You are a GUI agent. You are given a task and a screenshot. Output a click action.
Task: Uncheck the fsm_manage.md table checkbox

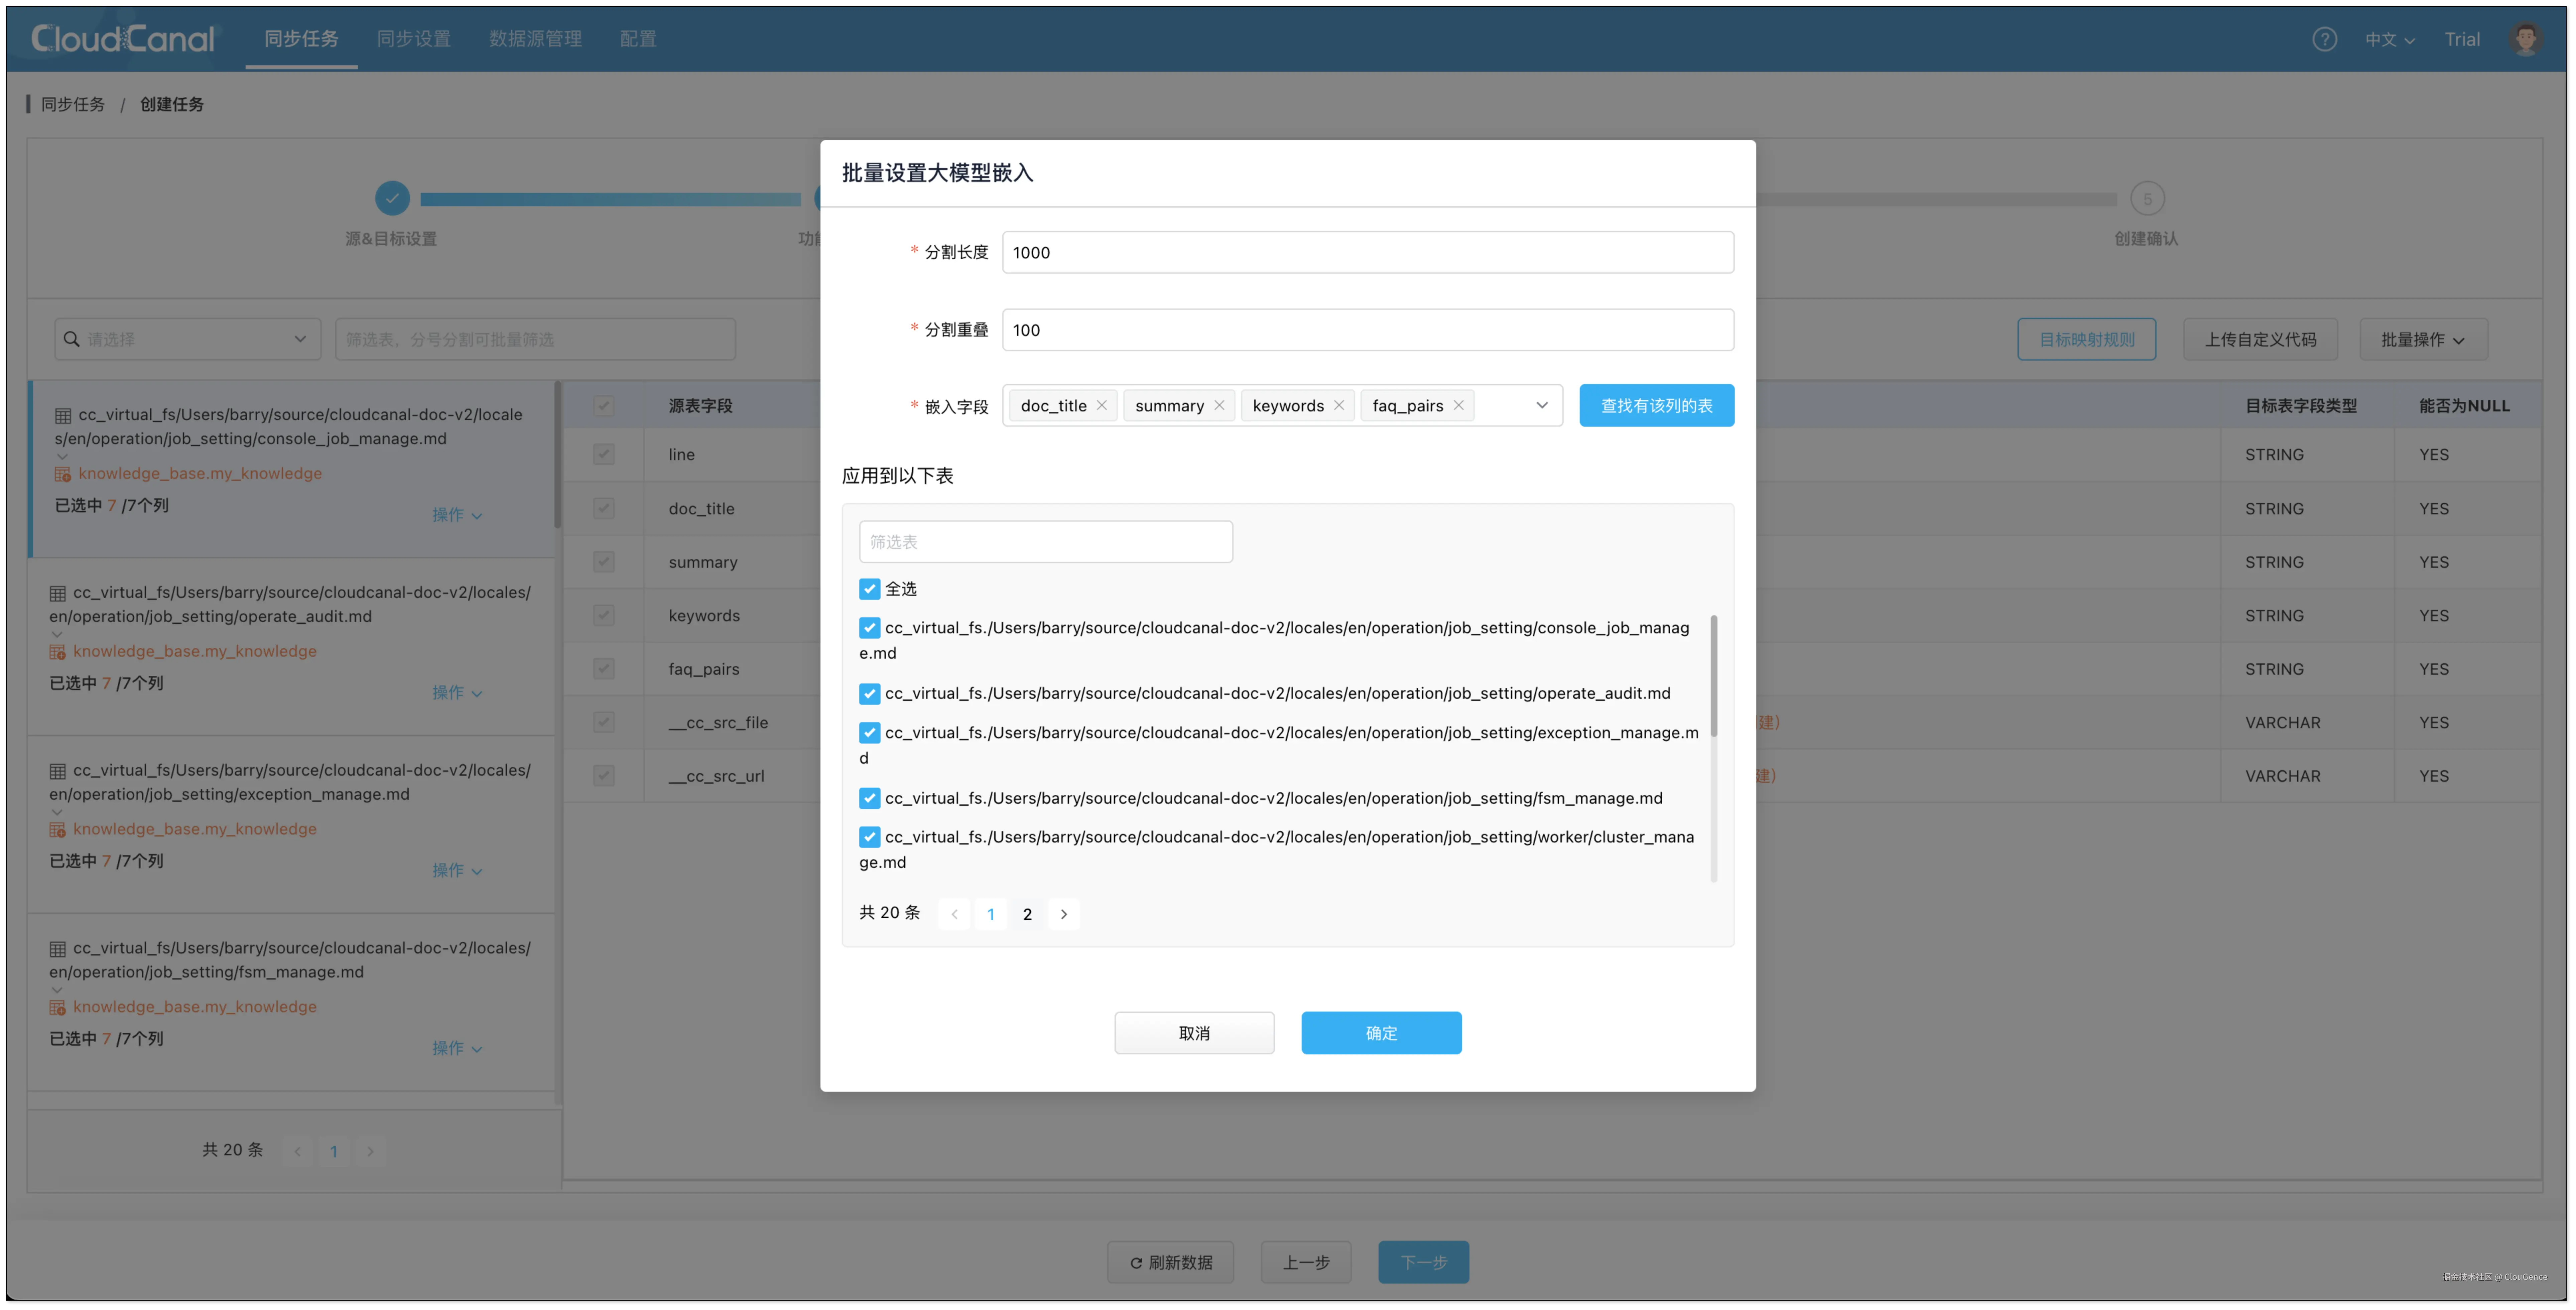pos(869,798)
